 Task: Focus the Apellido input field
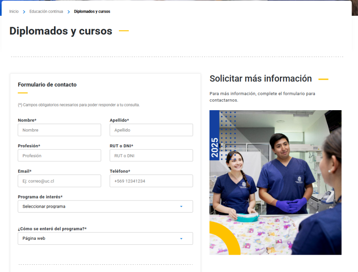[x=151, y=130]
